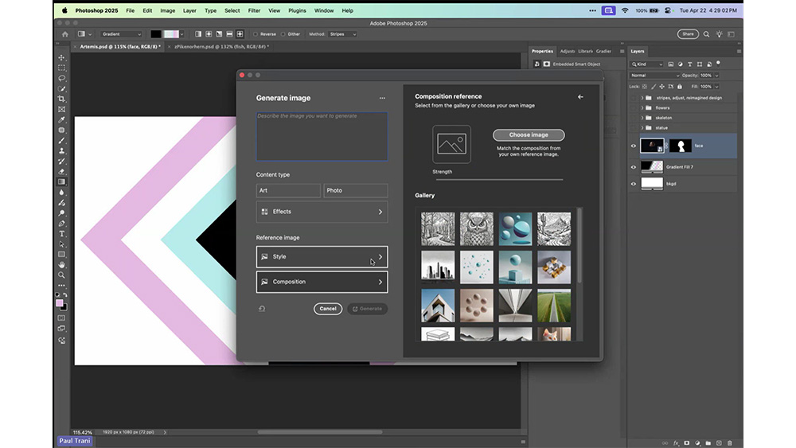Switch to the Libraries panel tab
Screen dimensions: 796x448
click(585, 51)
